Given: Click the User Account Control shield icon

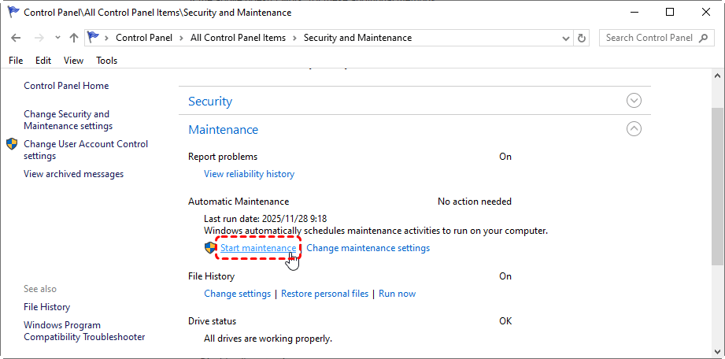Looking at the screenshot, I should tap(12, 144).
